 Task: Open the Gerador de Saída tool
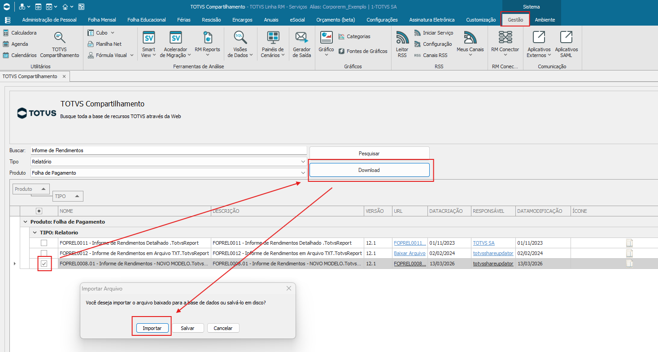click(301, 44)
